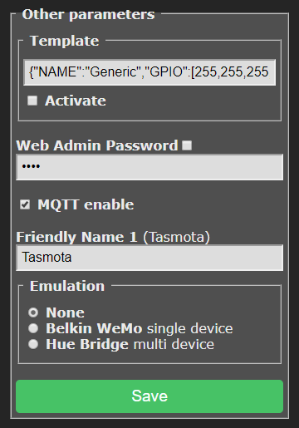The width and height of the screenshot is (299, 428).
Task: Uncheck the MQTT enable checkbox
Action: pos(25,204)
